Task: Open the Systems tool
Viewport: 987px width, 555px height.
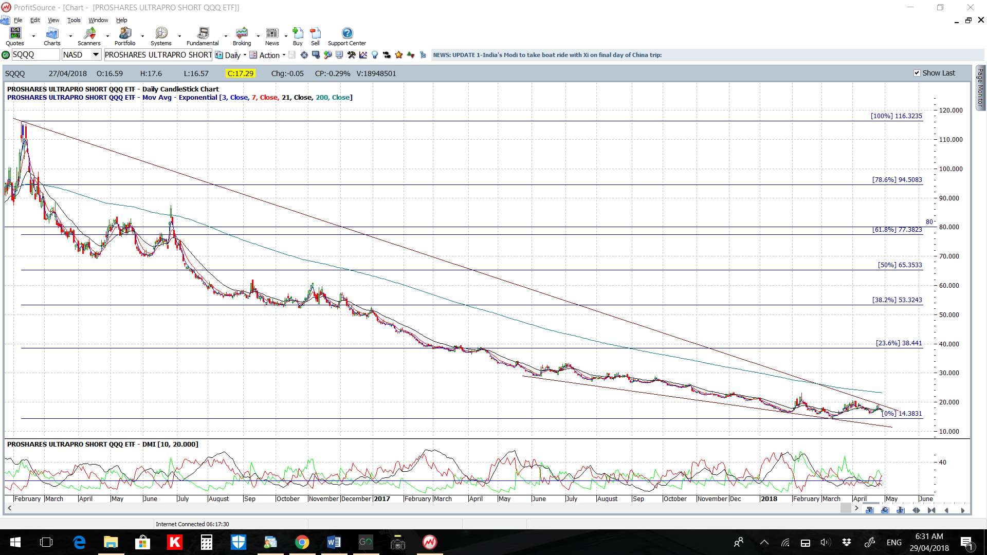Action: tap(161, 36)
